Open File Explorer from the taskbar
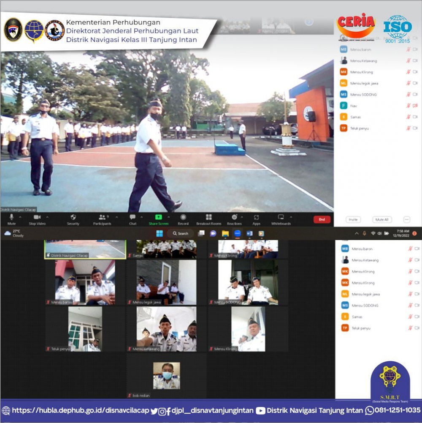Viewport: 422px width, 423px height. tap(225, 234)
